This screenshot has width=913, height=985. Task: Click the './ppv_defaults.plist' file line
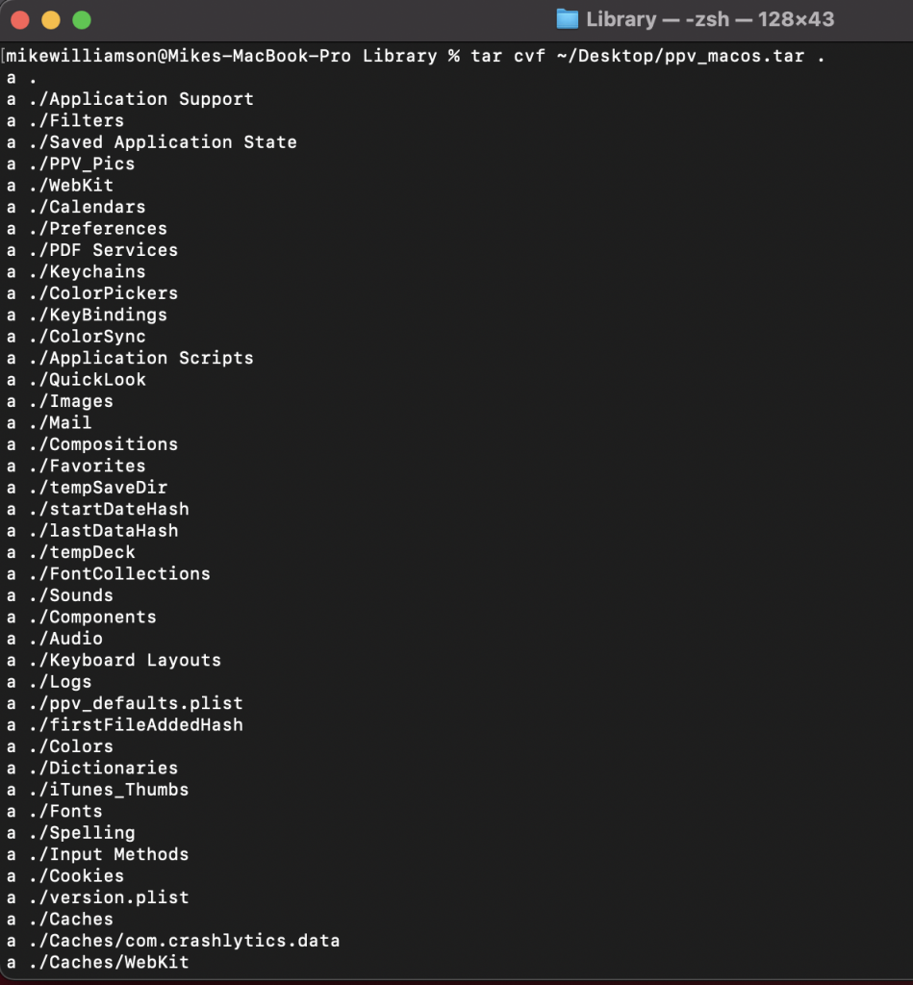pos(135,703)
